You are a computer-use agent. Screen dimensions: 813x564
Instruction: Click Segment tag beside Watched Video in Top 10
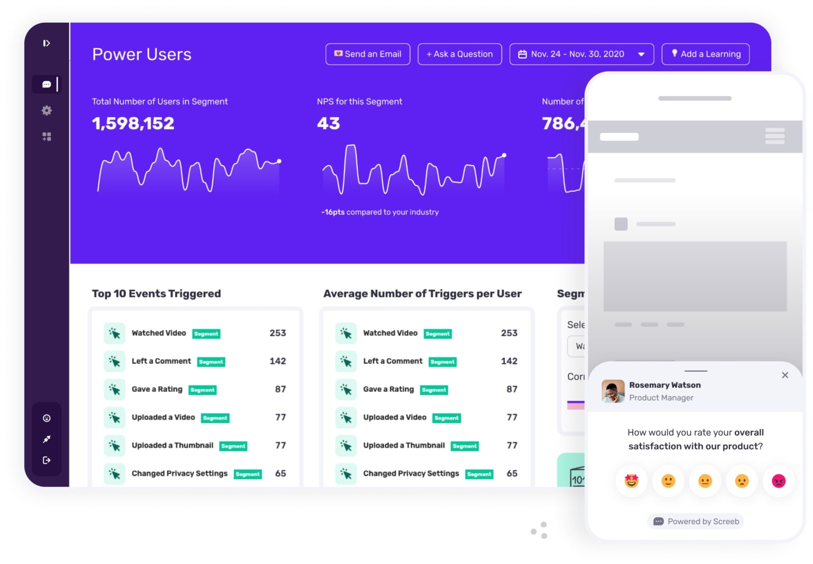pyautogui.click(x=206, y=334)
